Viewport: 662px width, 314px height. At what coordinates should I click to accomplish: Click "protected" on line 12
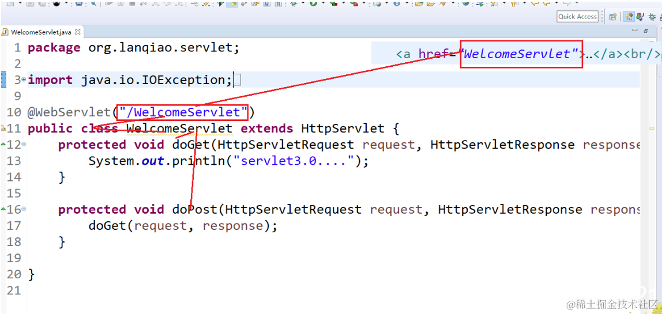click(x=92, y=145)
